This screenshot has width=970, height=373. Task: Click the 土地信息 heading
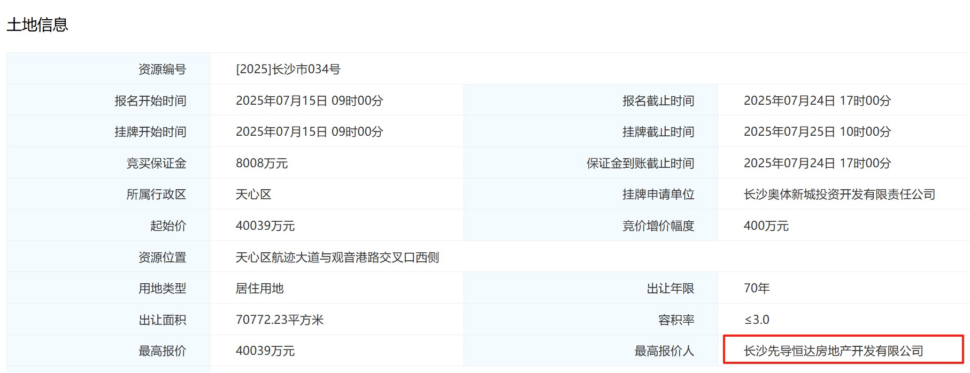tap(37, 25)
